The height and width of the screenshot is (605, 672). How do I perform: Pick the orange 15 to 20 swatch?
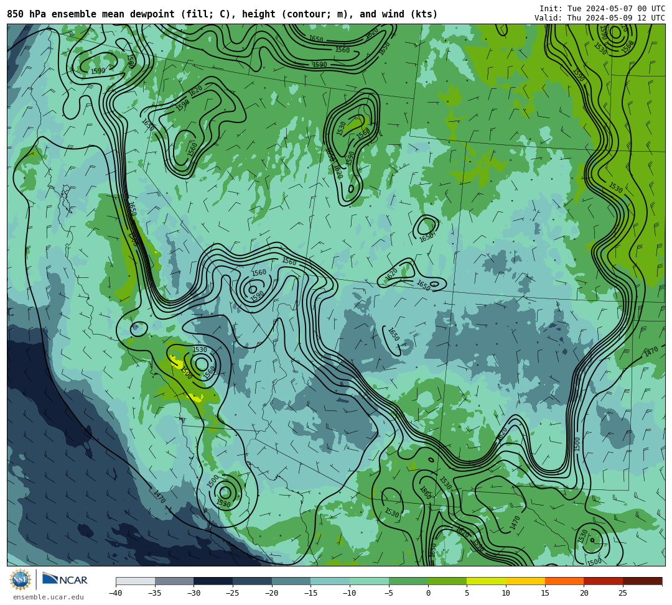pyautogui.click(x=564, y=581)
